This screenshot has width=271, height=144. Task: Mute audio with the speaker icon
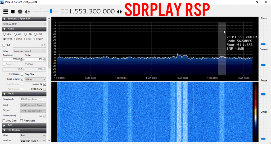27,12
